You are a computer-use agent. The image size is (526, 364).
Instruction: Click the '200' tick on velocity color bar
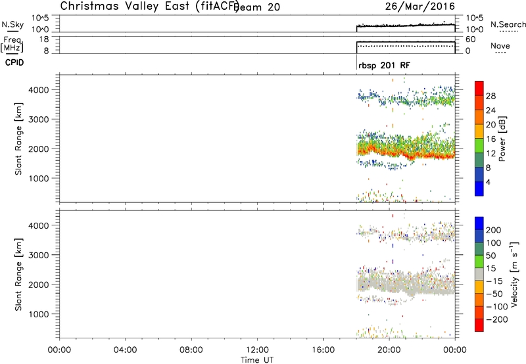(x=494, y=230)
